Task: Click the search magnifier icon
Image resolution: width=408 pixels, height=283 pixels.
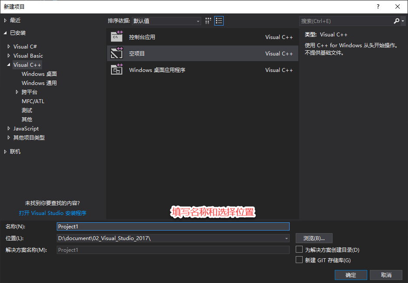Action: 396,21
